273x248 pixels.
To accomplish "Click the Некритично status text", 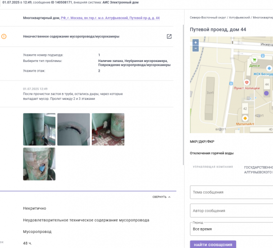I will click(34, 208).
